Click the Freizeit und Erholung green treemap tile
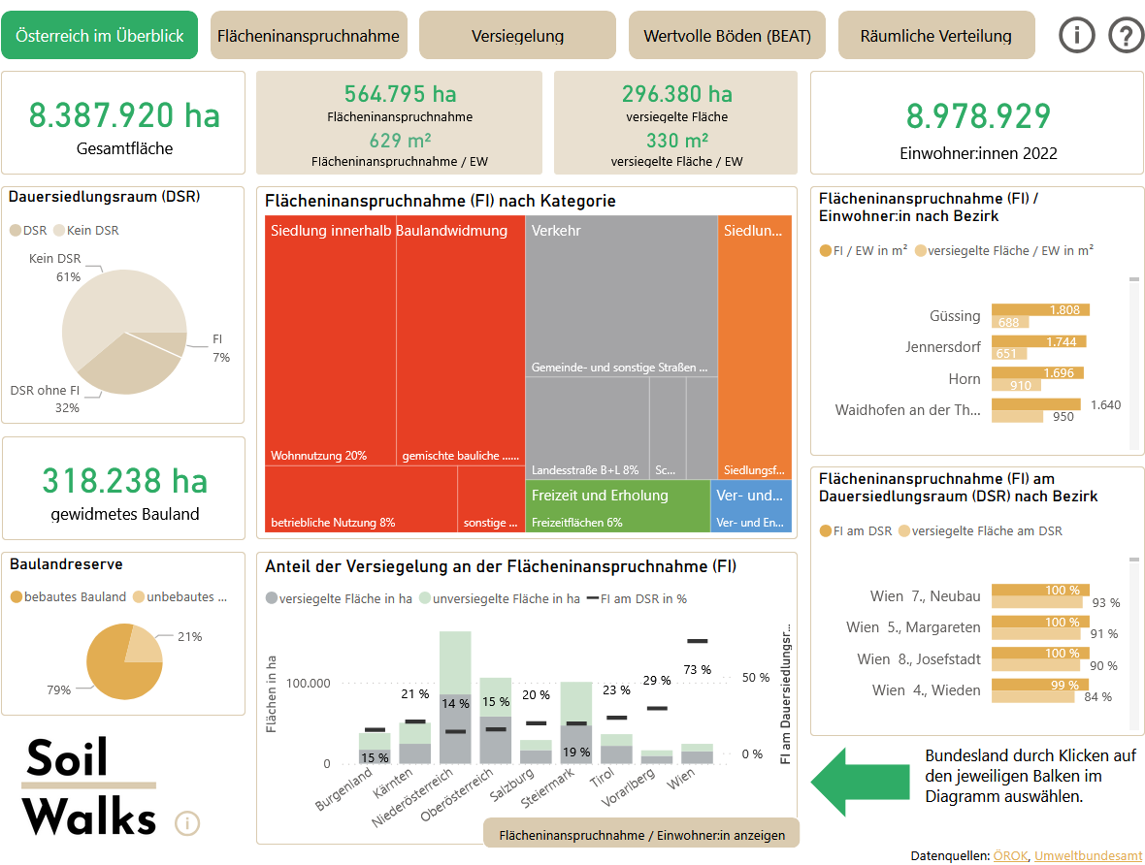Screen dimensions: 1145x865 coord(618,504)
